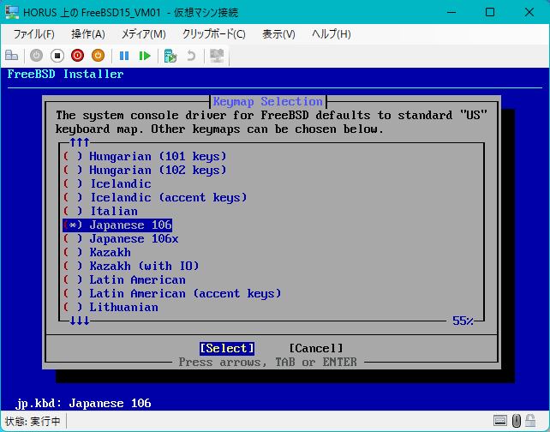The image size is (550, 432).
Task: Maximize the VM connection window
Action: (490, 12)
